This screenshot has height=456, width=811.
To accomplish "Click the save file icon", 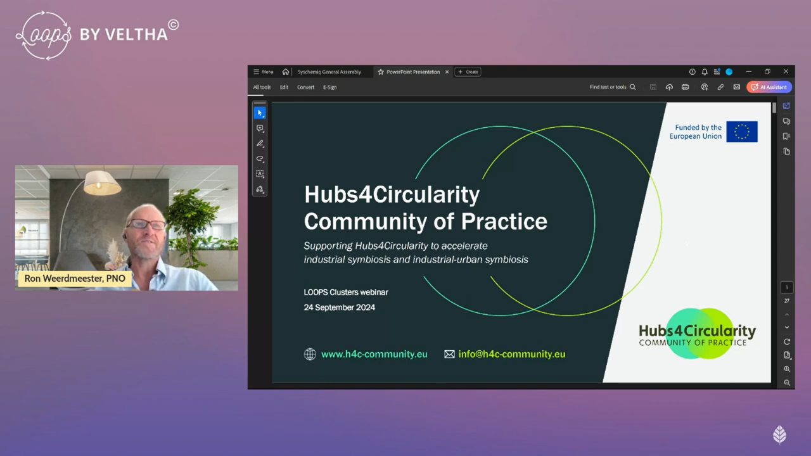I will tap(653, 87).
